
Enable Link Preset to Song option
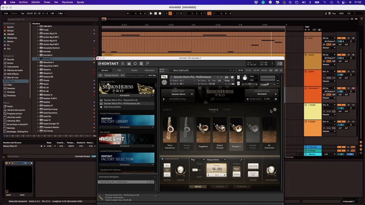(x=163, y=99)
